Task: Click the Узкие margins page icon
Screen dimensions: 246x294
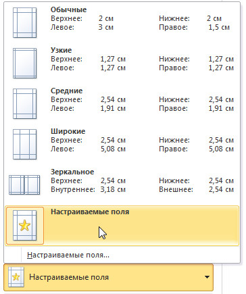Action: click(25, 63)
